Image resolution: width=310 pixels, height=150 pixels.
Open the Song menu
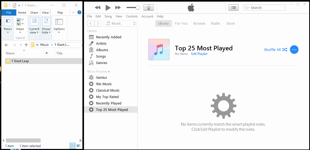click(x=108, y=16)
